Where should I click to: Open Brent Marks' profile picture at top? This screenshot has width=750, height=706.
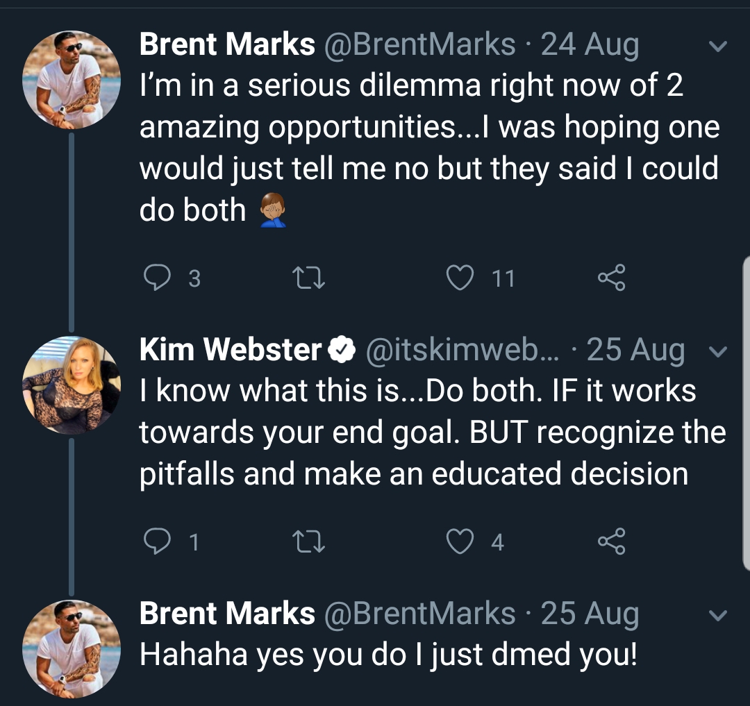(72, 80)
